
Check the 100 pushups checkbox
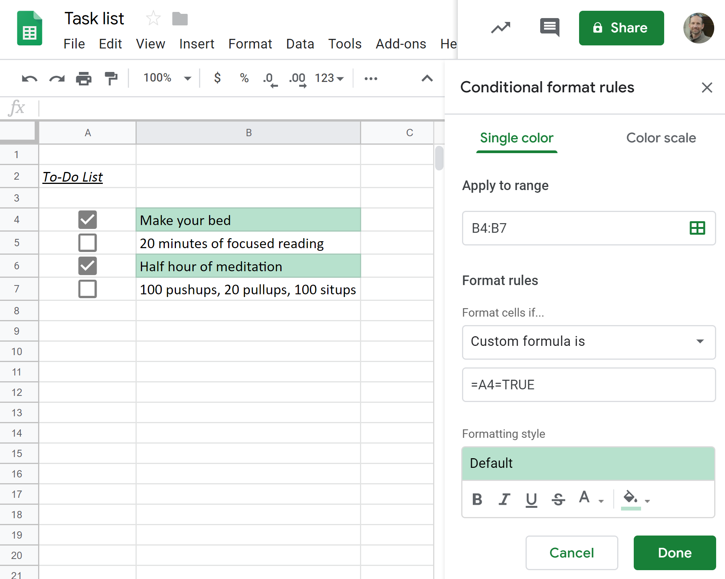(x=87, y=289)
